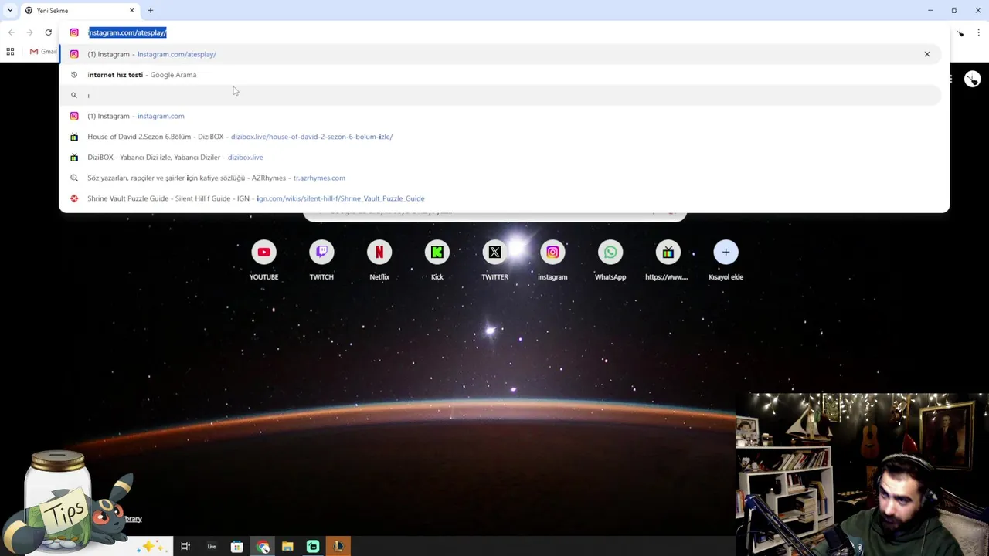This screenshot has width=989, height=556.
Task: Open the Netflix shortcut
Action: point(379,260)
